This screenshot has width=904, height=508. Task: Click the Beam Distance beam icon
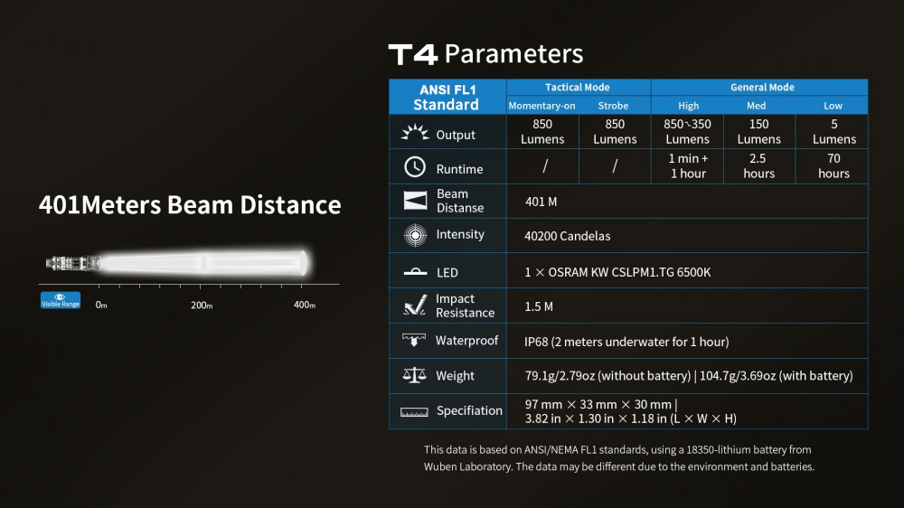click(414, 201)
